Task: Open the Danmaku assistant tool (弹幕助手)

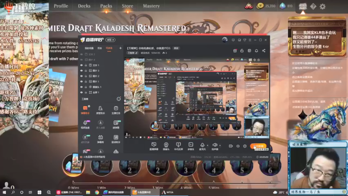Action: [85, 110]
